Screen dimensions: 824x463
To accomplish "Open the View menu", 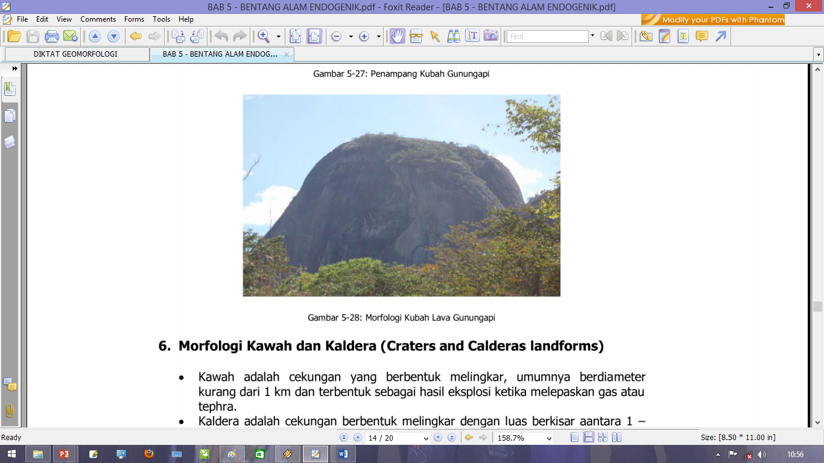I will pos(64,19).
